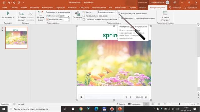Open ribbon display options icon in title bar
Screen dimensions: 200x112
click(x=175, y=2)
